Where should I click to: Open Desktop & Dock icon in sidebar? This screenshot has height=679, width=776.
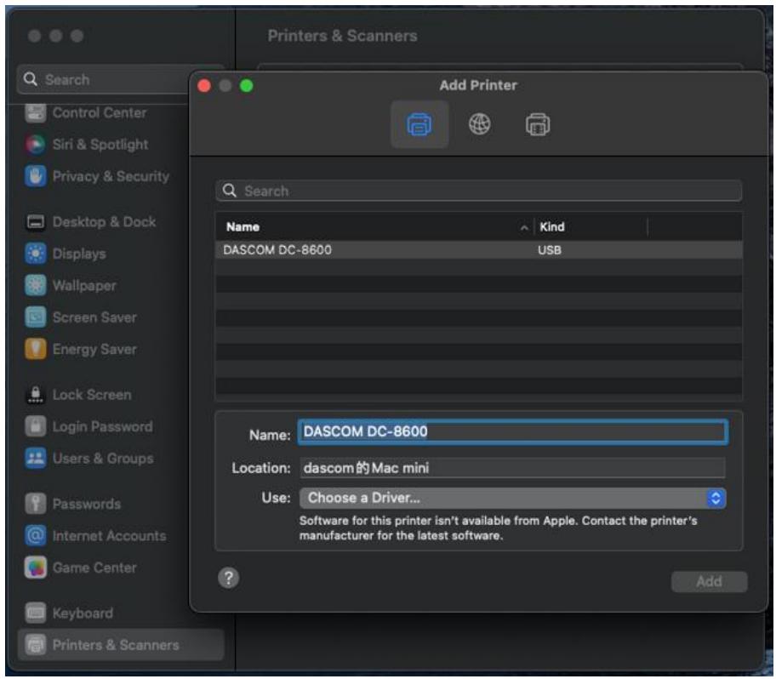point(35,222)
